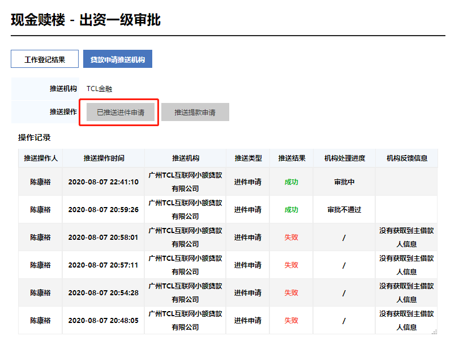Click 成功 result in the 22:41:10 row
Viewport: 476px width, 349px height.
[x=291, y=182]
